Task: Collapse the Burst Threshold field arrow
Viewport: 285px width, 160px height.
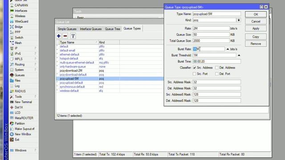Action: [x=239, y=55]
